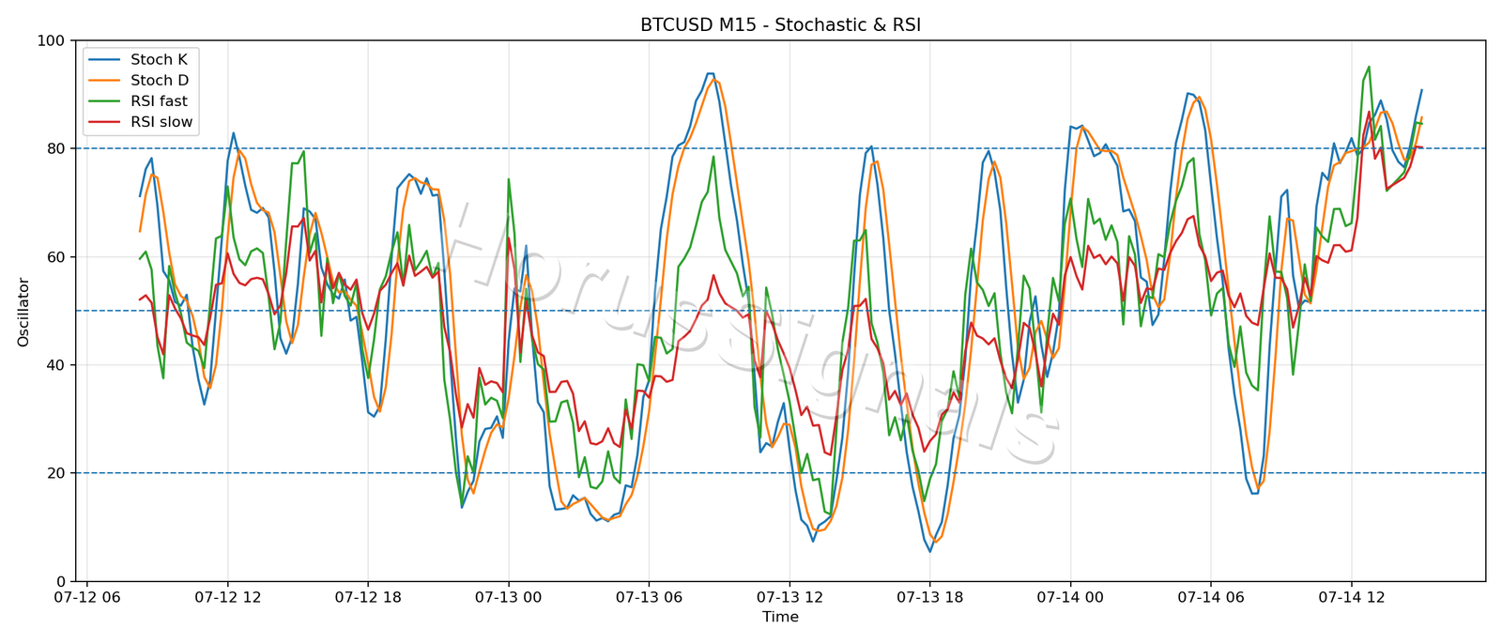Viewport: 1502px width, 644px height.
Task: Click the x-axis tick 07-12 18
Action: coord(367,598)
